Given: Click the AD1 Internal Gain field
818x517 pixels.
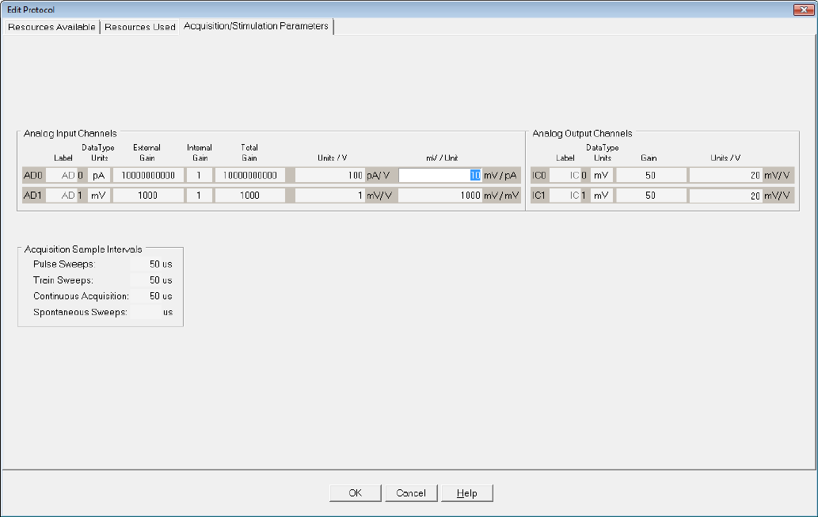Looking at the screenshot, I should click(199, 196).
